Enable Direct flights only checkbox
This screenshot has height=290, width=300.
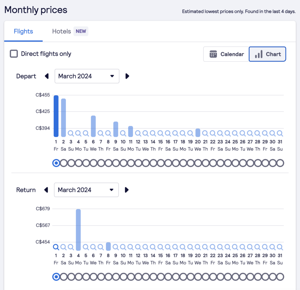(x=14, y=54)
